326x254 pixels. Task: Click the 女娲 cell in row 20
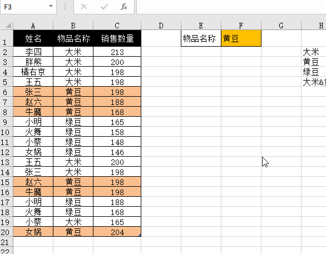tap(33, 232)
